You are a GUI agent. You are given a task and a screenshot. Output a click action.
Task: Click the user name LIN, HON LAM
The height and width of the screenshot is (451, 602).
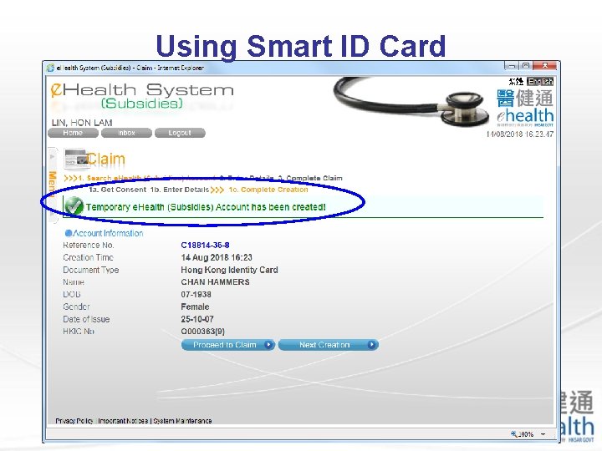[x=82, y=123]
